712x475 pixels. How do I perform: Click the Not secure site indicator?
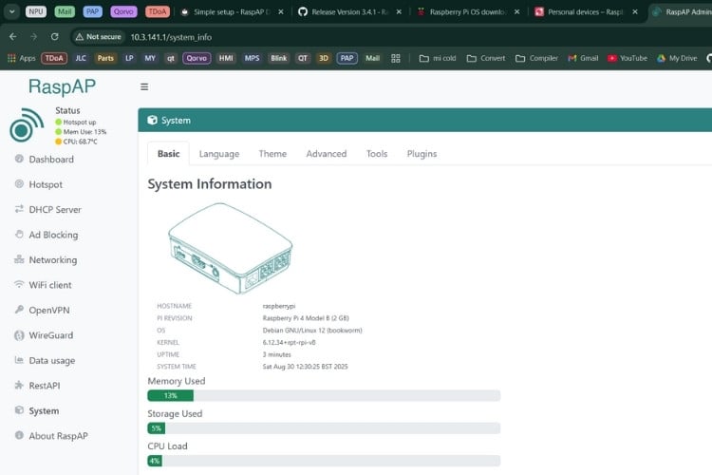99,37
